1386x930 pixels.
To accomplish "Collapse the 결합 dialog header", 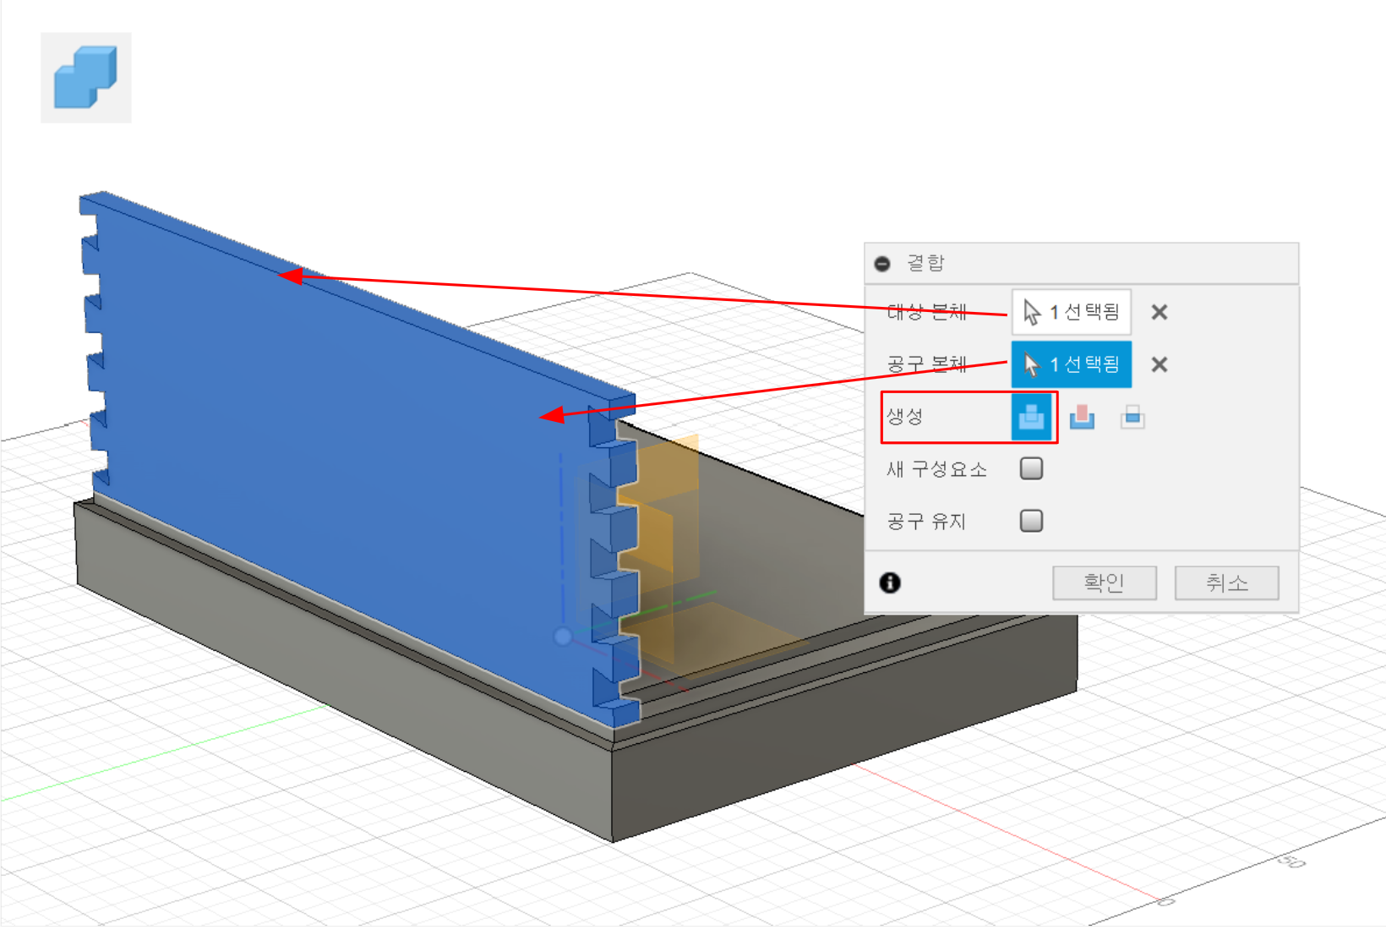I will 882,264.
